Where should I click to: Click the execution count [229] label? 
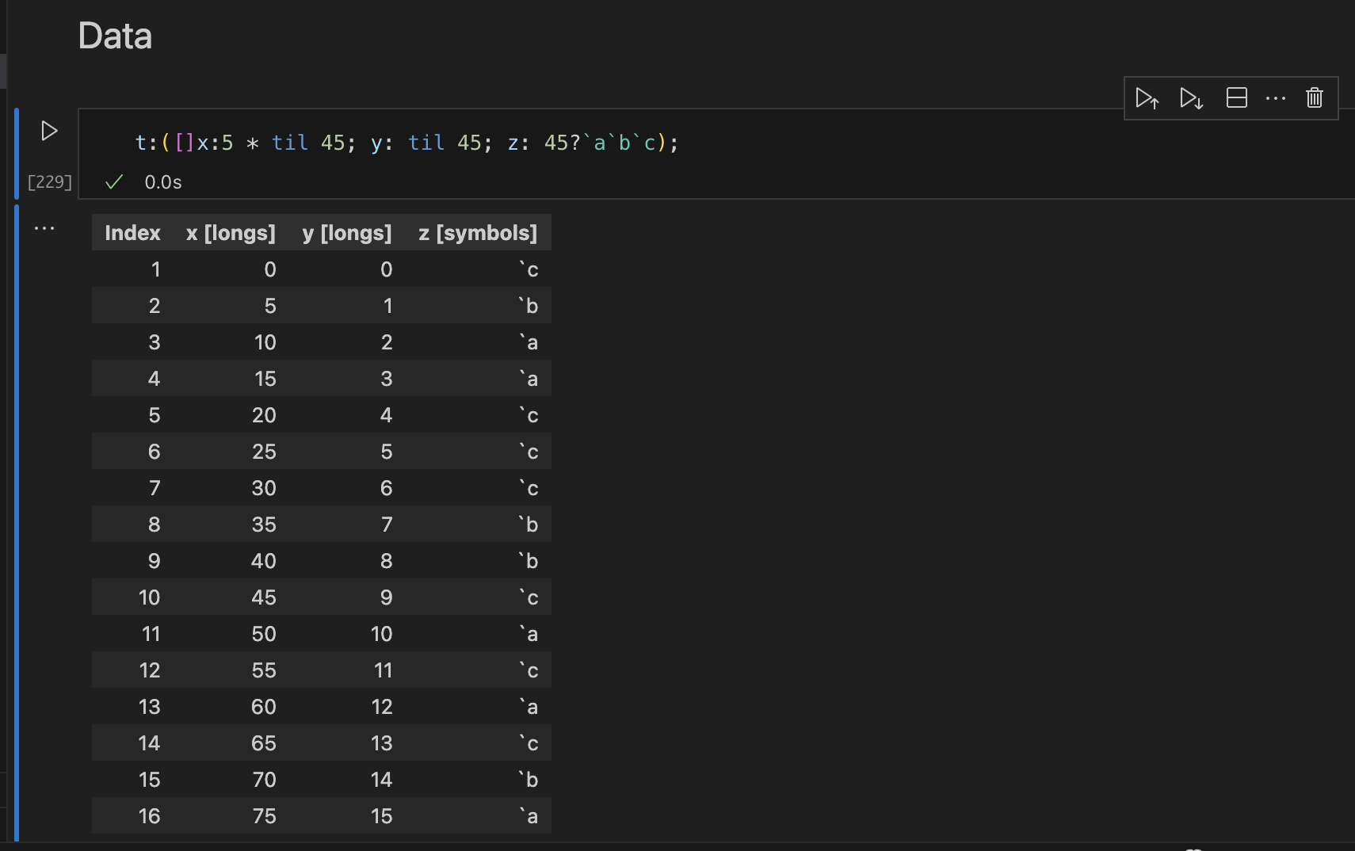(x=49, y=181)
